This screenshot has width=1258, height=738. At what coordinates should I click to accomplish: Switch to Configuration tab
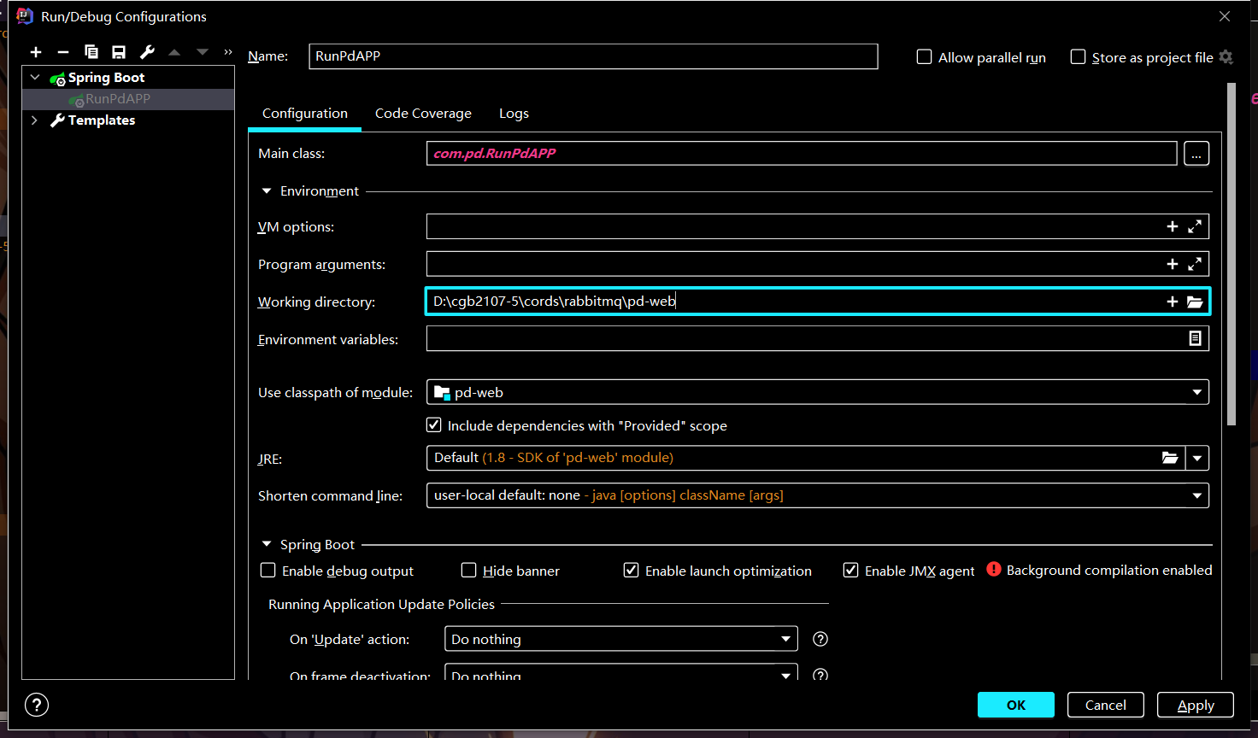(x=305, y=114)
